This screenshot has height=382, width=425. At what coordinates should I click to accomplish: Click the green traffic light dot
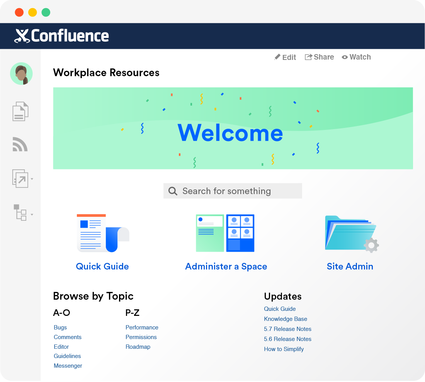pos(46,12)
